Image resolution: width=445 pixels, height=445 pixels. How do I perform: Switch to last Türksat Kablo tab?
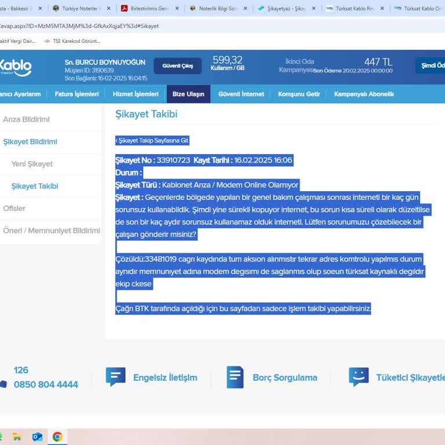(x=418, y=9)
